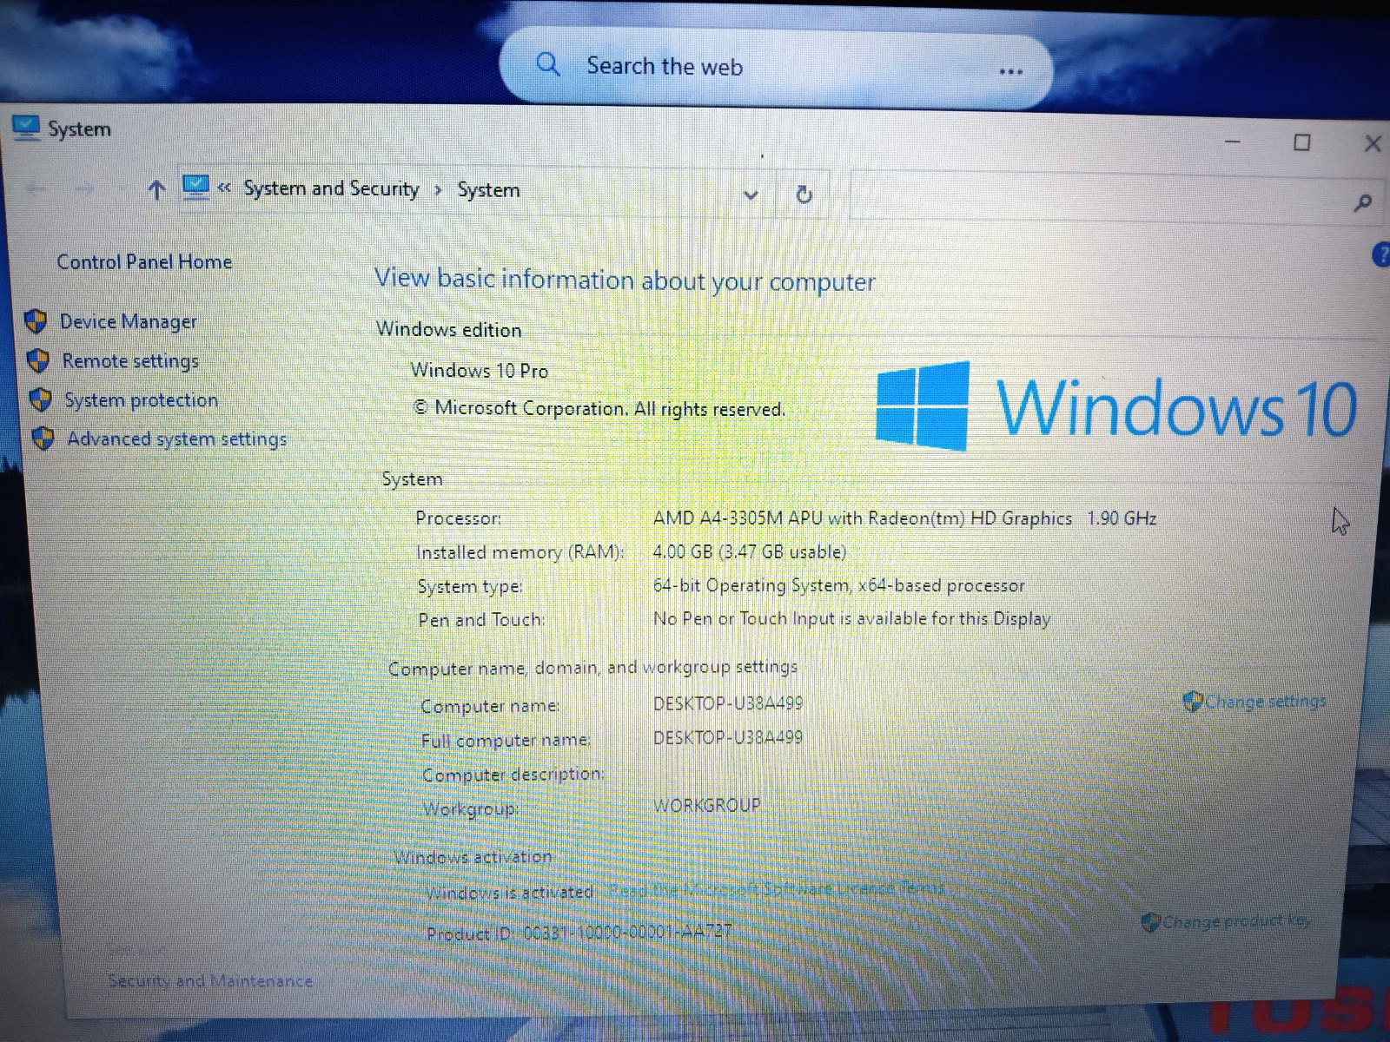Open the help question mark icon
The image size is (1390, 1042).
tap(1381, 254)
